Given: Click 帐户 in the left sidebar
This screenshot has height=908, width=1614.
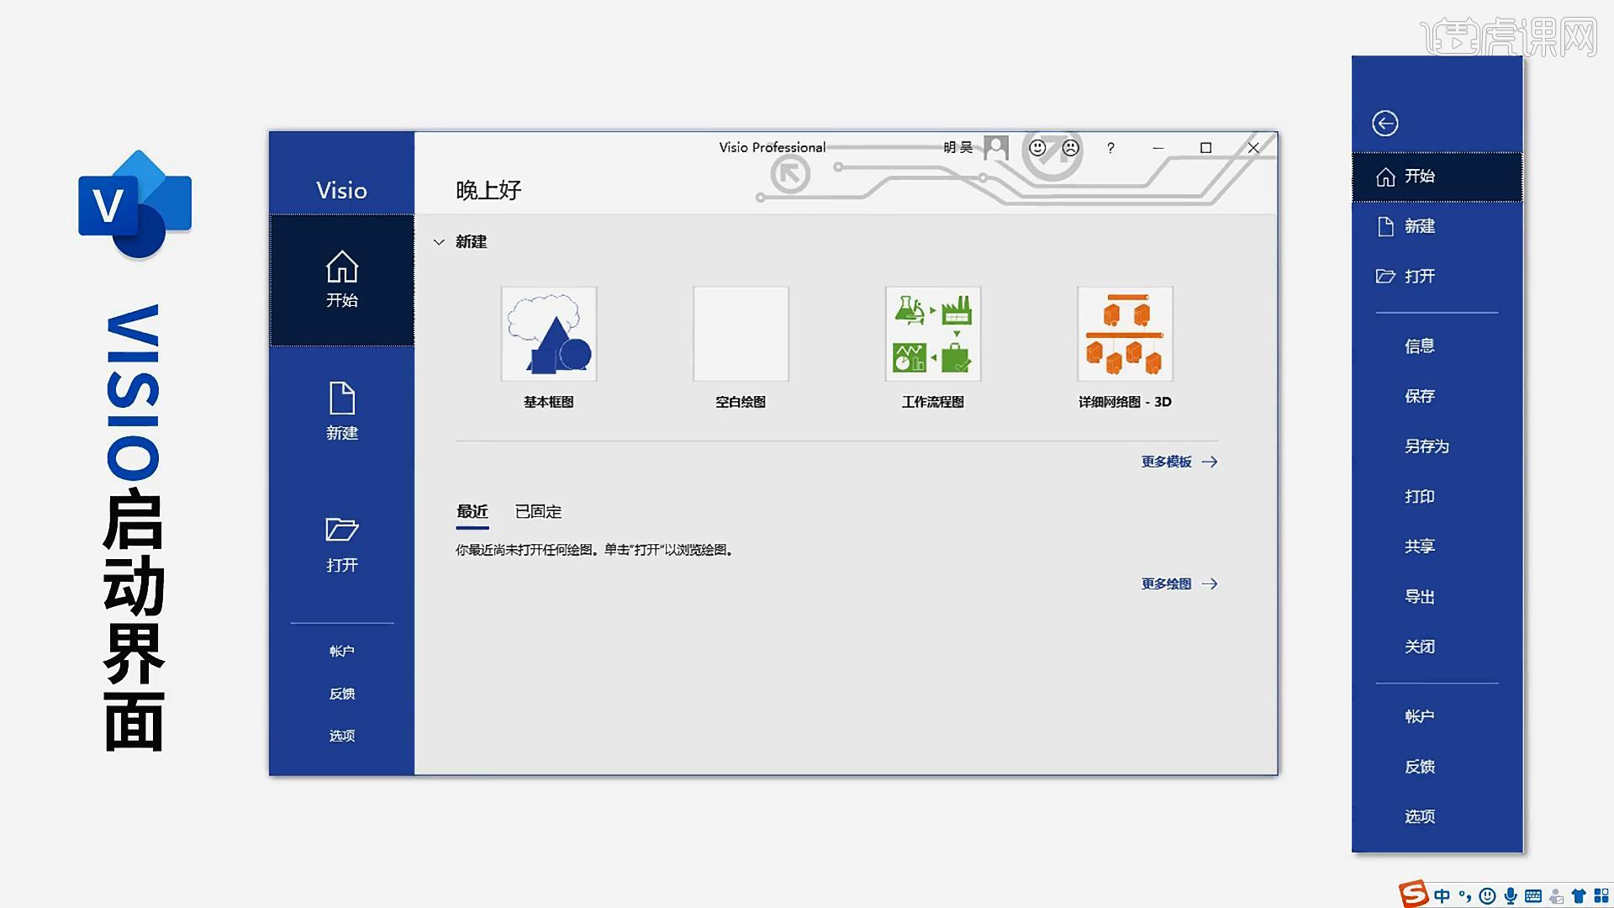Looking at the screenshot, I should coord(341,650).
